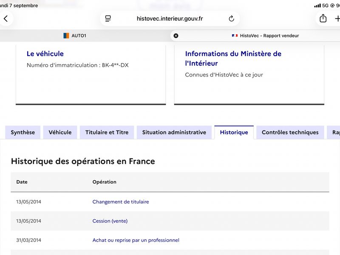Switch to the Véhicule tab
The height and width of the screenshot is (255, 340).
pos(60,132)
